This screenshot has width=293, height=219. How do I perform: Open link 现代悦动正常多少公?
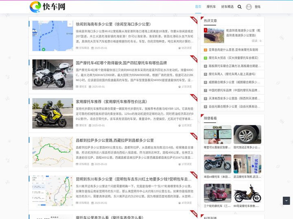(x=247, y=148)
